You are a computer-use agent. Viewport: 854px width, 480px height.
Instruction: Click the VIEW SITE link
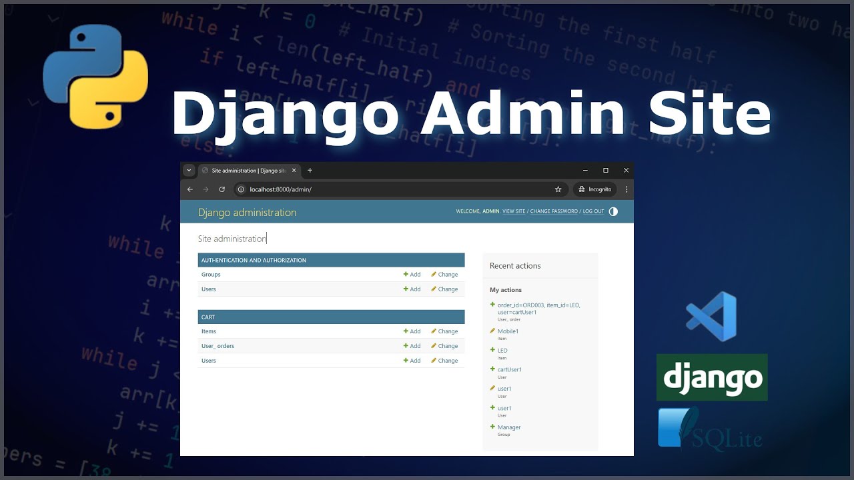coord(514,211)
